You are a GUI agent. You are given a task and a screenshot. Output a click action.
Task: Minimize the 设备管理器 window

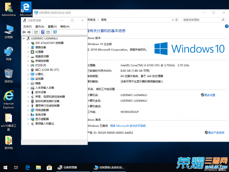click(62, 20)
